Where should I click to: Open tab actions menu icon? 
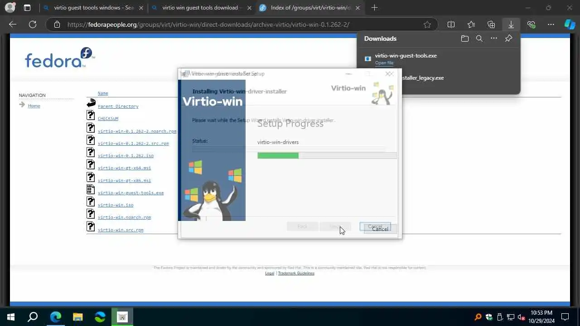(27, 8)
